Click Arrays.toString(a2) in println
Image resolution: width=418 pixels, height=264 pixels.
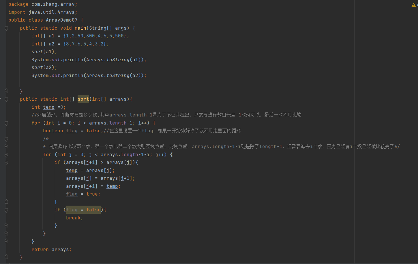[114, 76]
